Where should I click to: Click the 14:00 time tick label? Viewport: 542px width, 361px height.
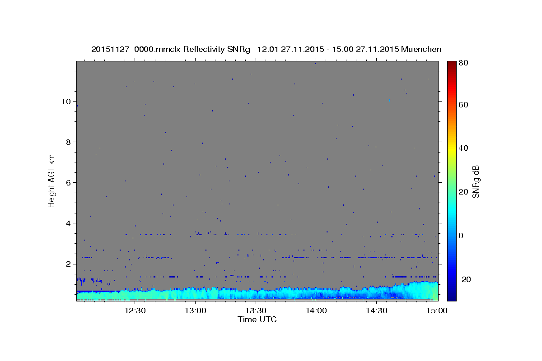316,310
